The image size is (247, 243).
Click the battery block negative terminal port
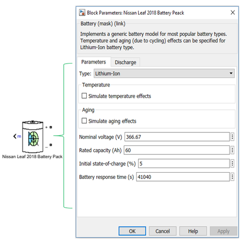(50, 145)
